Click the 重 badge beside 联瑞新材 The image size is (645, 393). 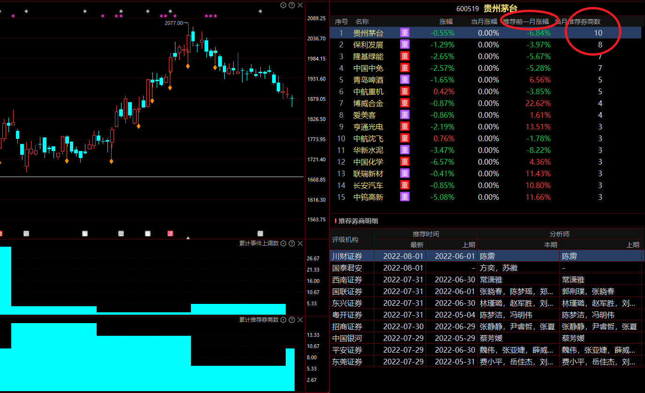tap(405, 174)
